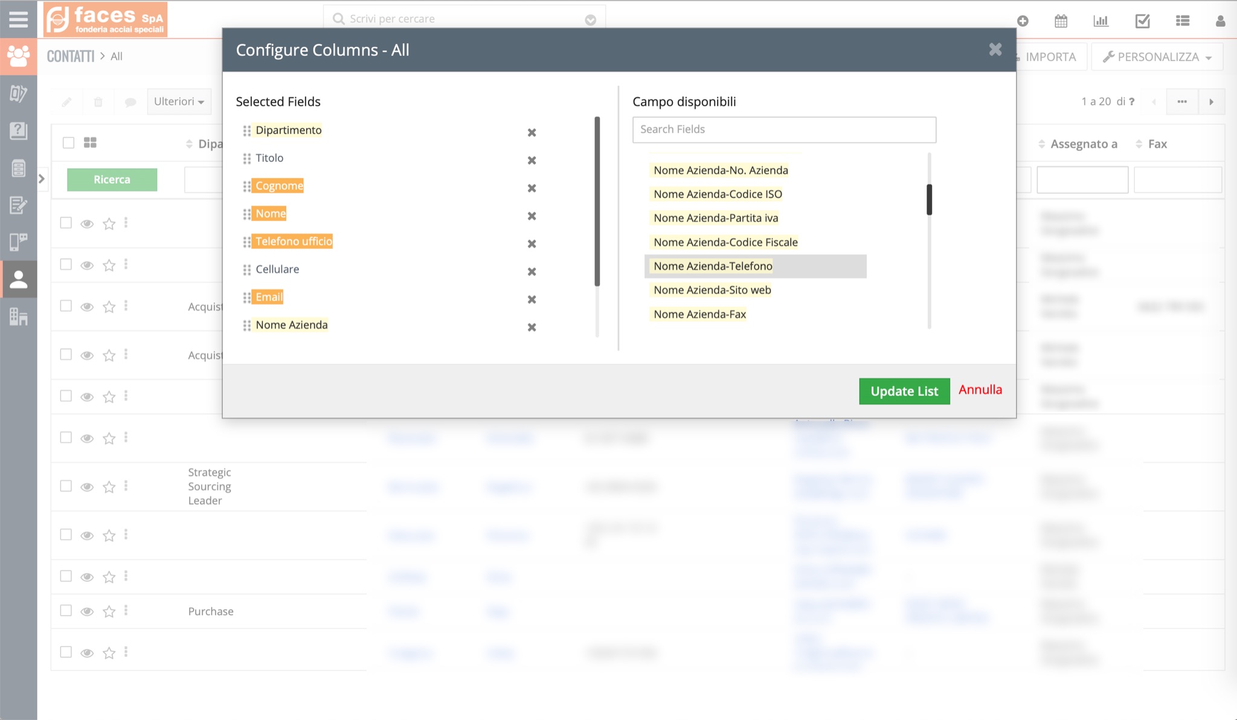Open the tasks checkmark icon
The height and width of the screenshot is (720, 1237).
point(1142,21)
